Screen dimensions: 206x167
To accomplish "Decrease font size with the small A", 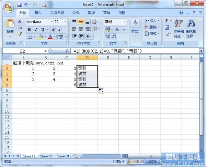I will tap(60, 30).
